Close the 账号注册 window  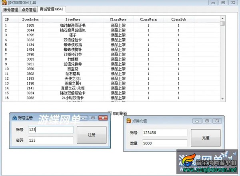[x=103, y=118]
